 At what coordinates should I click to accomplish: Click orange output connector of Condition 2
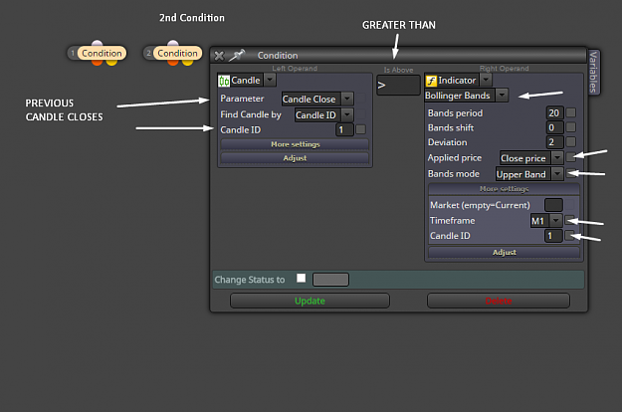coord(173,63)
